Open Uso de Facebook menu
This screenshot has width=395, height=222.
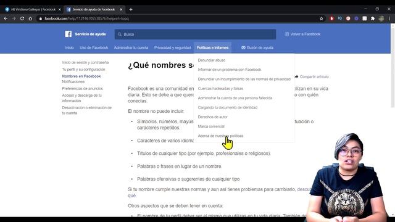tap(94, 47)
